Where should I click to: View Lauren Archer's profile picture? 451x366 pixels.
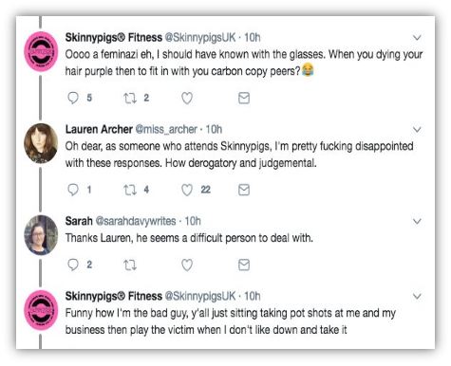(41, 143)
